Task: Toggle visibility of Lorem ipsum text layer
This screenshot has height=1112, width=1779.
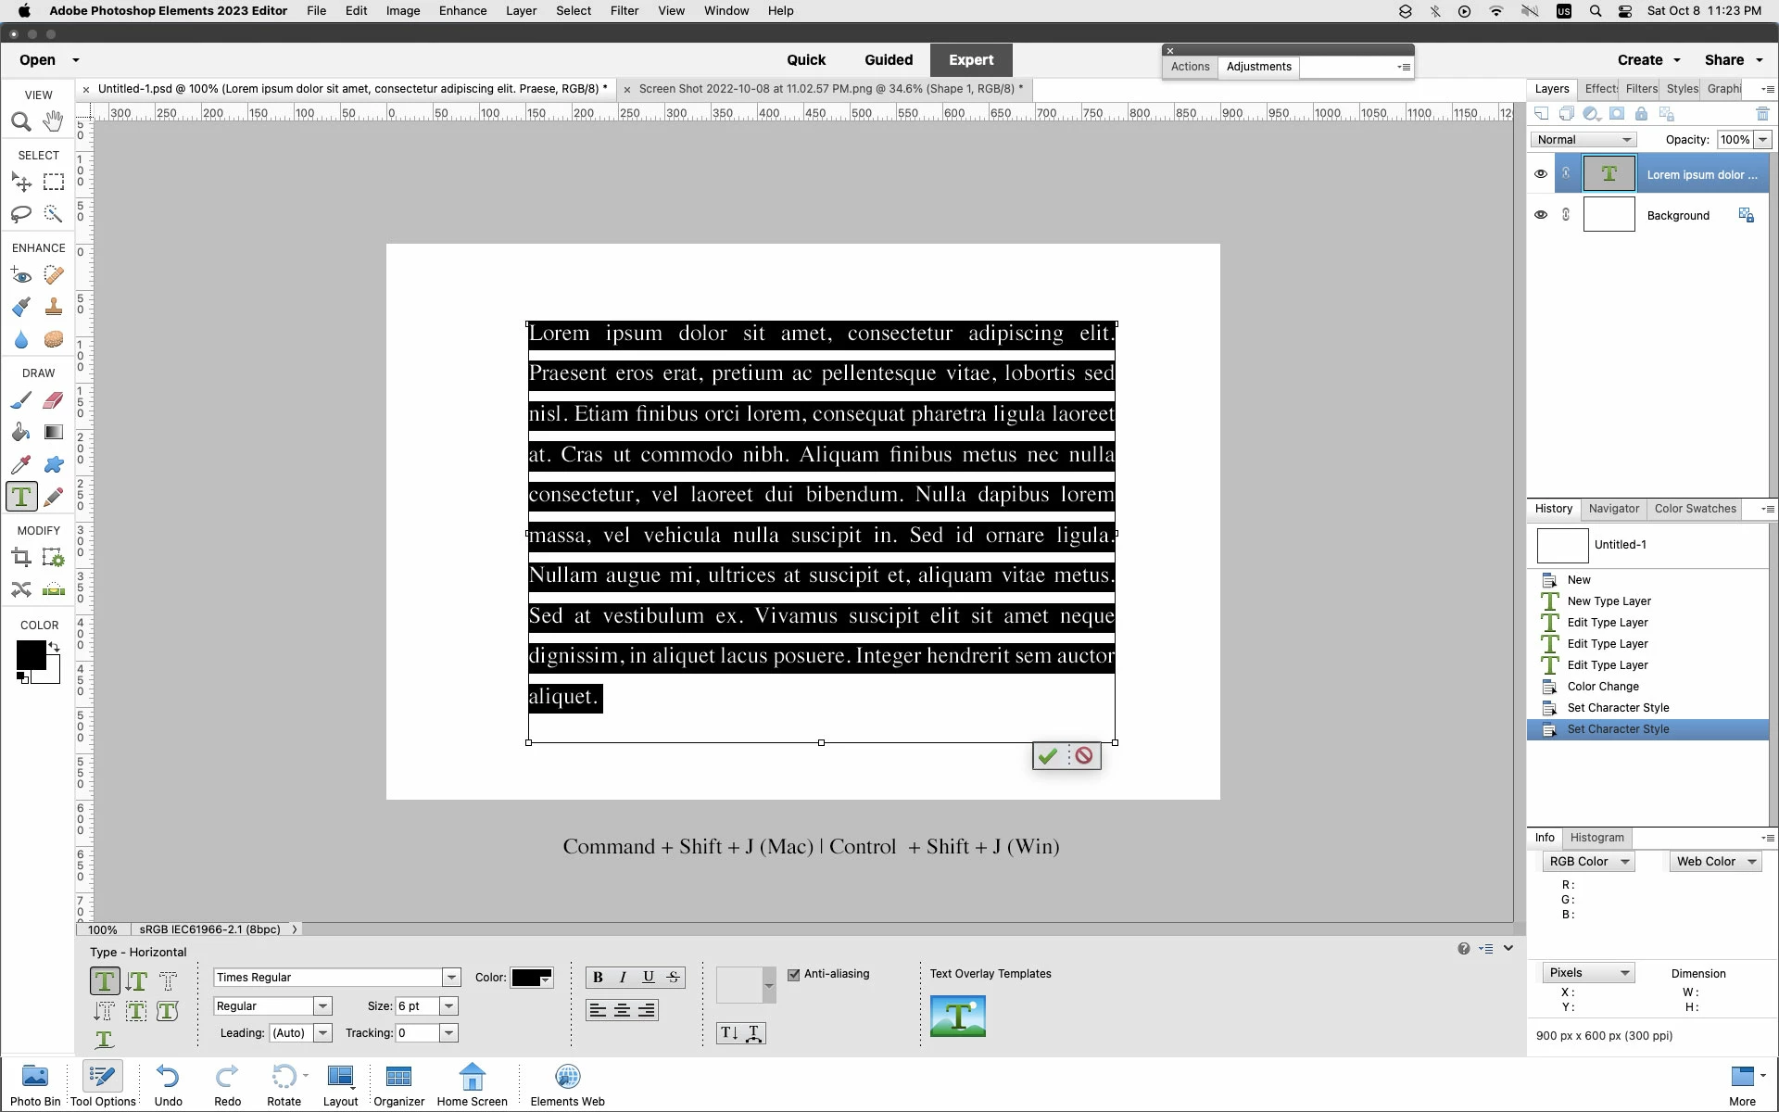Action: (x=1541, y=174)
